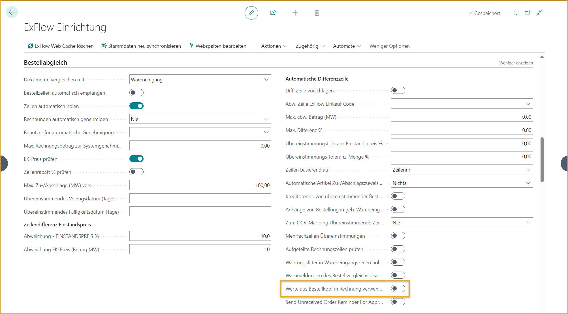The height and width of the screenshot is (314, 568).
Task: Click Max. Rechnungsbetrag zur Systemgenehmigung field
Action: pyautogui.click(x=200, y=146)
